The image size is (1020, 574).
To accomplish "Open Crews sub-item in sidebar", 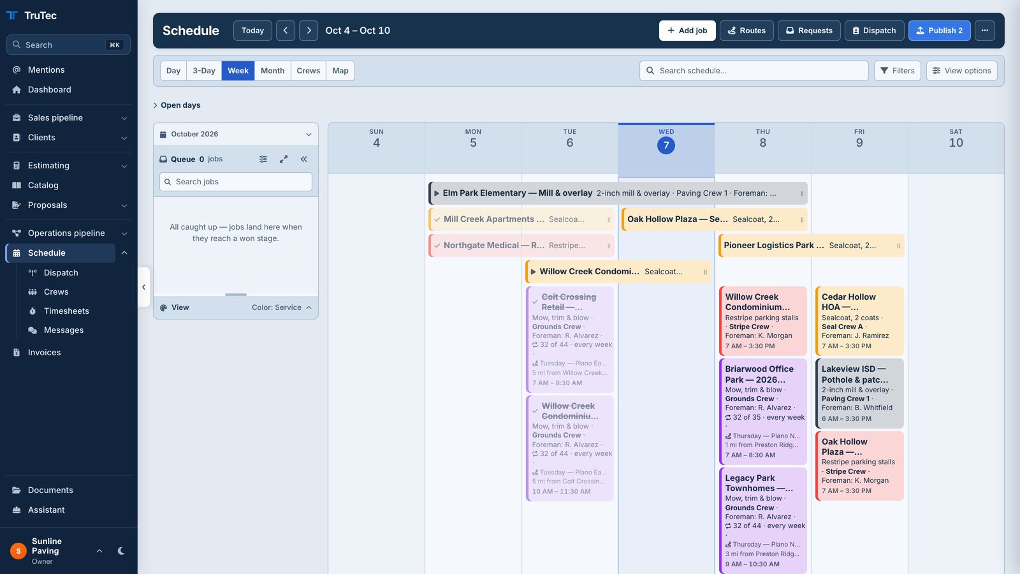I will [x=56, y=292].
